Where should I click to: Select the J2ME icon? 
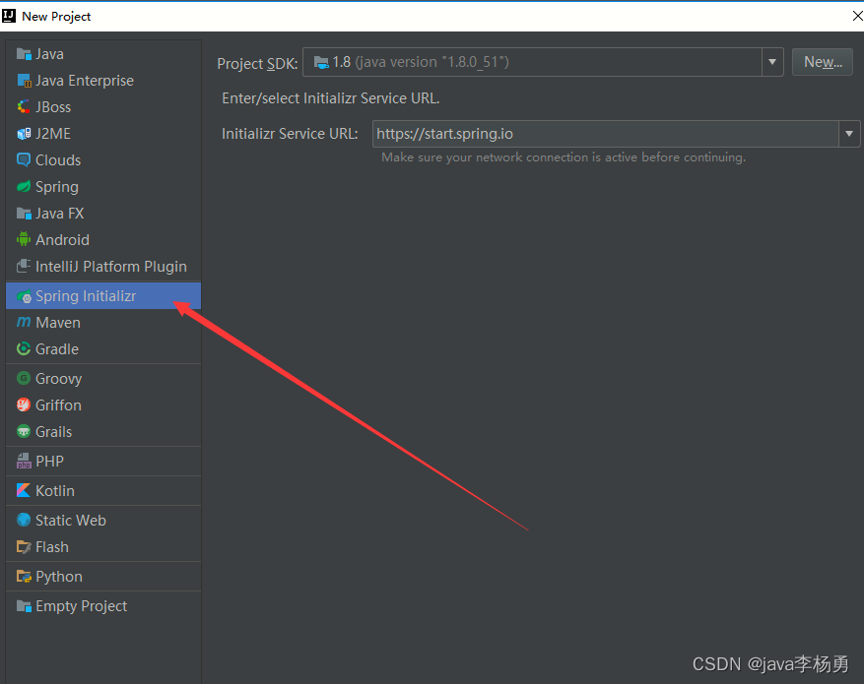(24, 134)
